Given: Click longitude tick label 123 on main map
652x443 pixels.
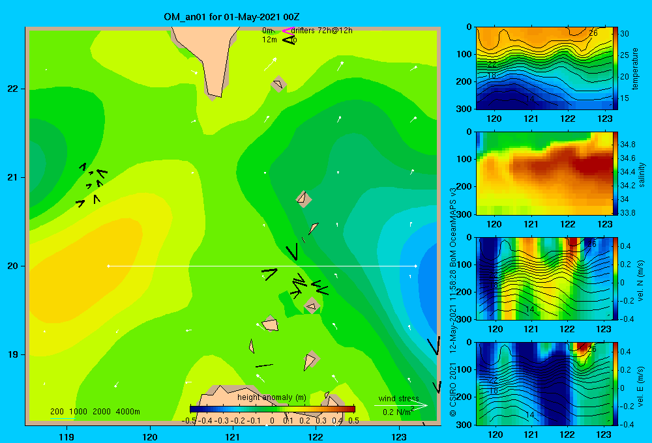Looking at the screenshot, I should [399, 436].
